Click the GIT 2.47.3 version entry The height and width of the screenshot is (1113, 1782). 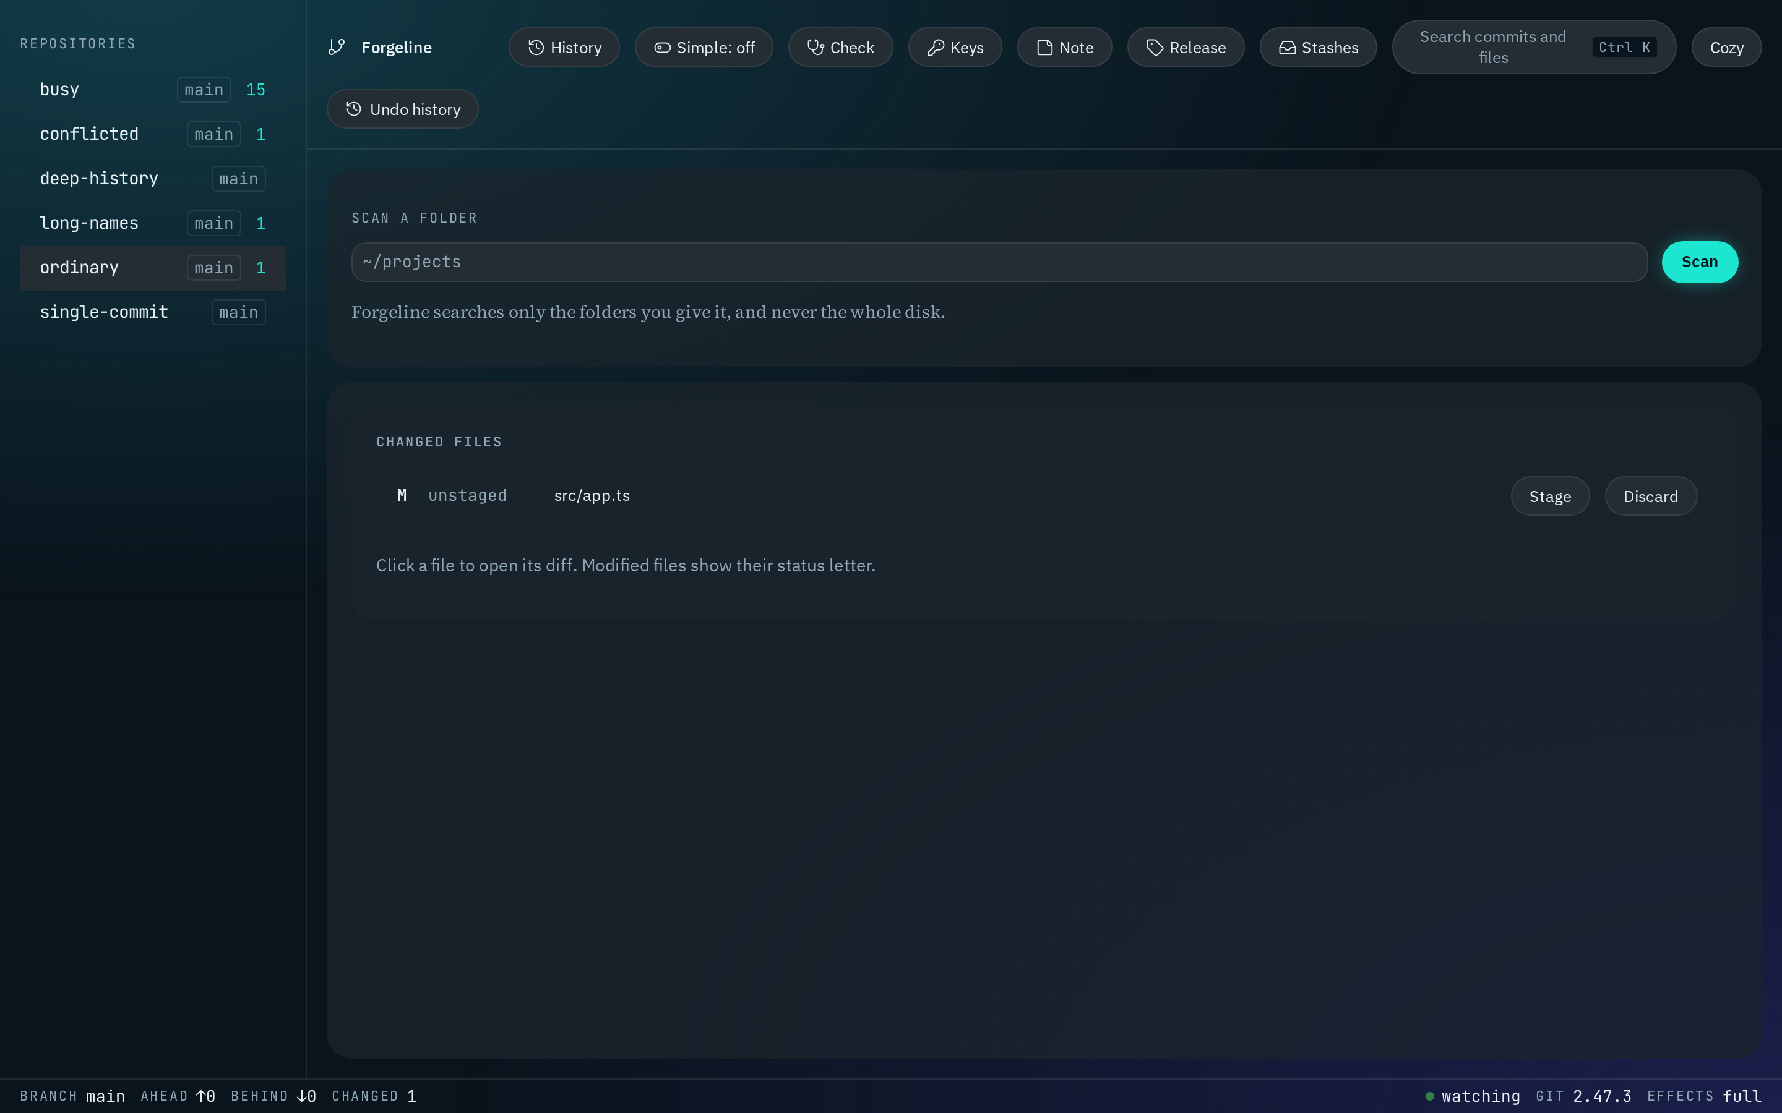[x=1583, y=1096]
